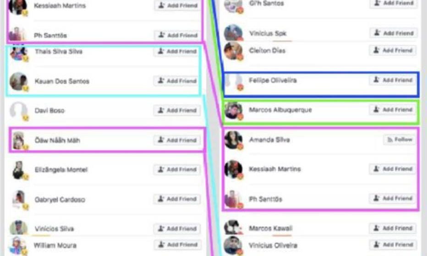Viewport: 427px width, 256px height.
Task: Click Amanda Silva's profile picture
Action: tap(233, 140)
